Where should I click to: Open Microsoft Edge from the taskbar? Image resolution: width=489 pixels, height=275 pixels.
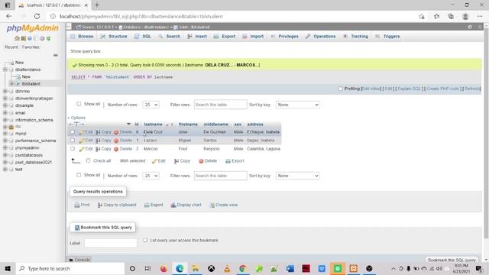[180, 268]
